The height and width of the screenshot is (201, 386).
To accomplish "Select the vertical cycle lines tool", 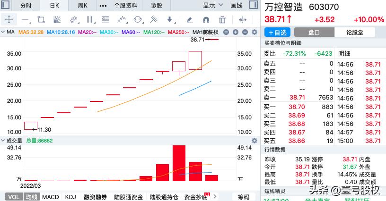I will click(x=90, y=20).
